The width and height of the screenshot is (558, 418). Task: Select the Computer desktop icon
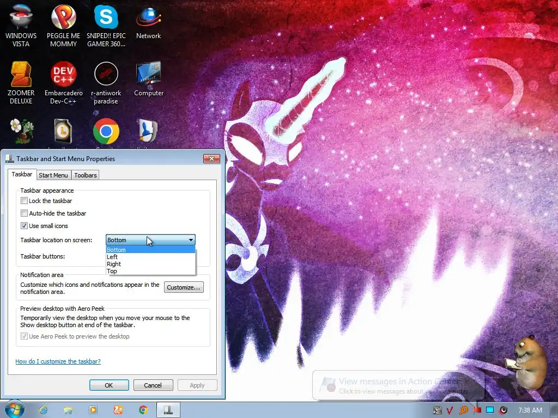(148, 79)
